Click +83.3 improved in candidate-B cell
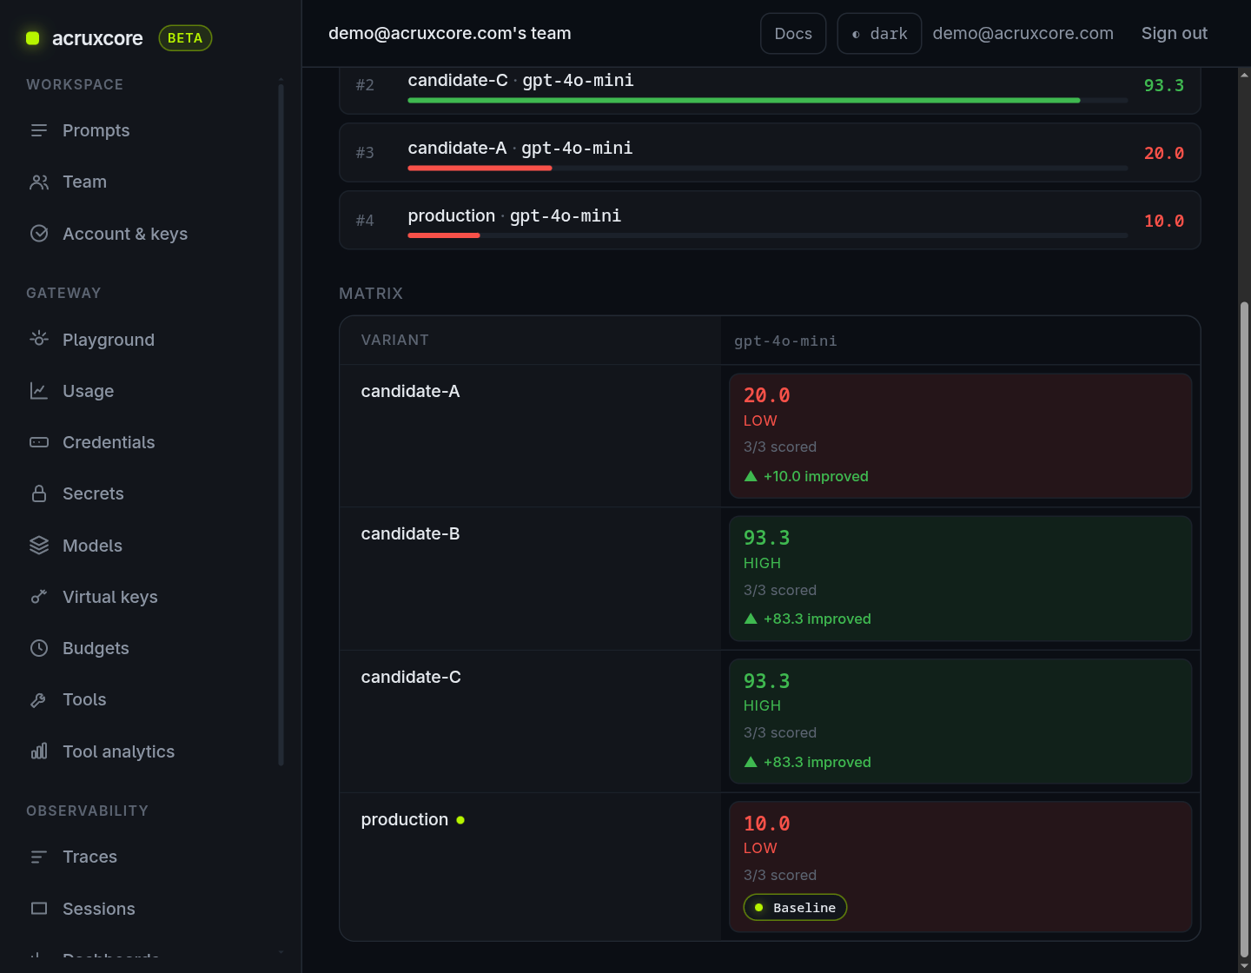This screenshot has height=973, width=1251. (817, 619)
